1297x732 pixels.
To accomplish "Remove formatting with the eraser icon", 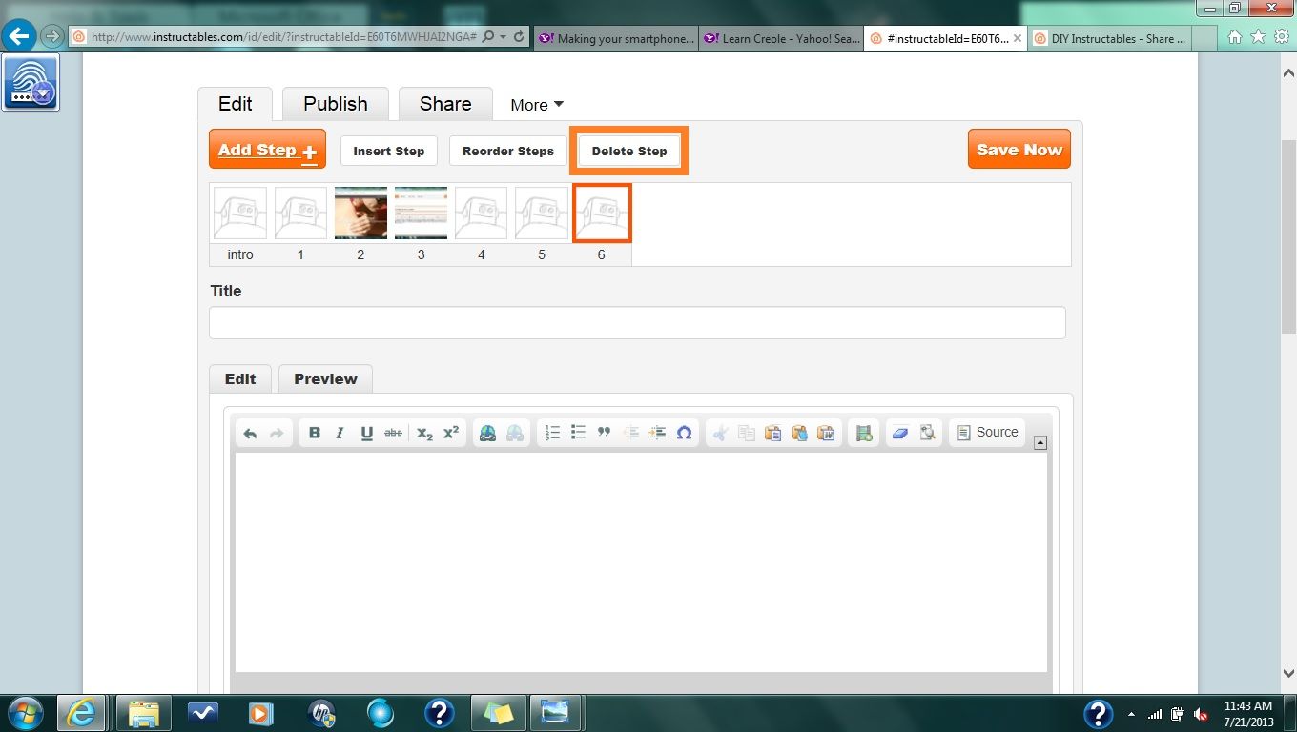I will point(900,433).
